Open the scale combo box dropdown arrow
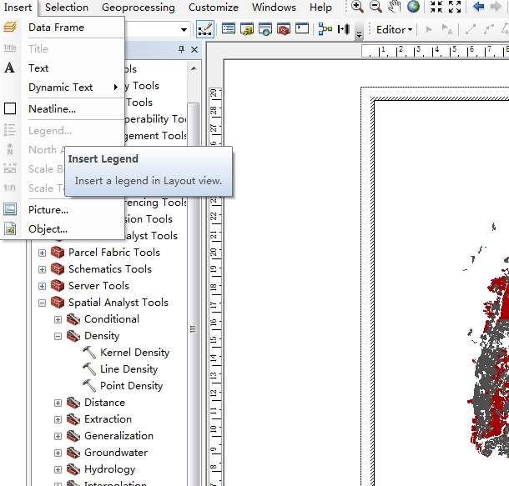Image resolution: width=509 pixels, height=486 pixels. click(184, 30)
